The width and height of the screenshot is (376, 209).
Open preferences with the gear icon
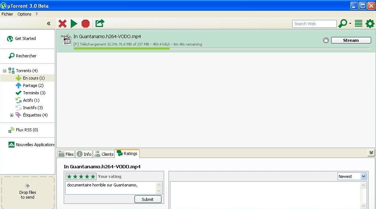(x=370, y=24)
